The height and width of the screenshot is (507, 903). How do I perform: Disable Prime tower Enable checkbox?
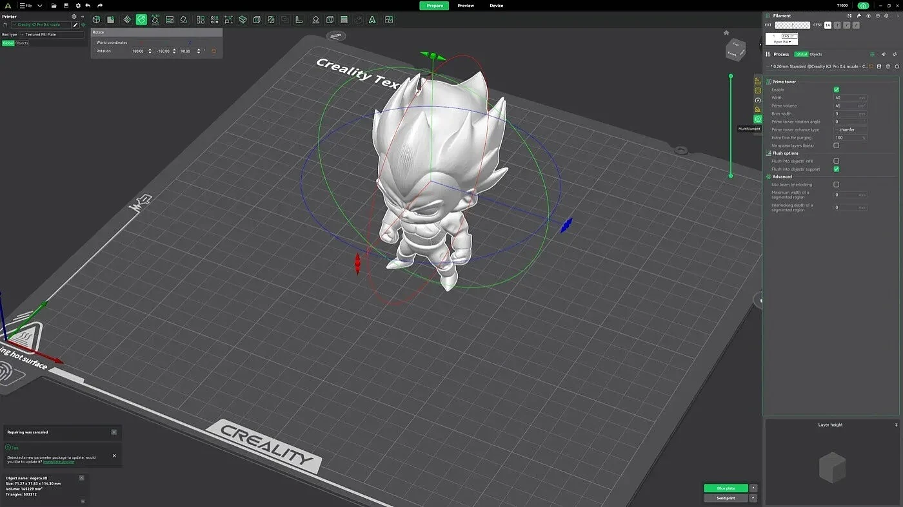[x=837, y=90]
